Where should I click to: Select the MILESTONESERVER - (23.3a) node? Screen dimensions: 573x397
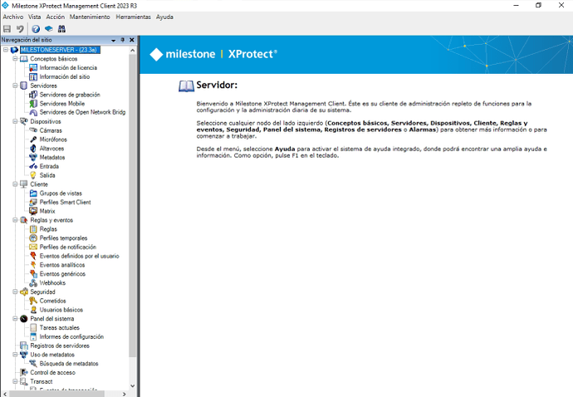click(60, 50)
